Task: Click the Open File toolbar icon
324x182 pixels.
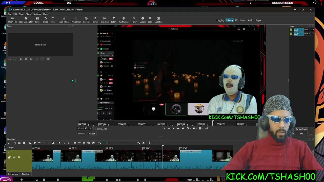Action: 12,20
